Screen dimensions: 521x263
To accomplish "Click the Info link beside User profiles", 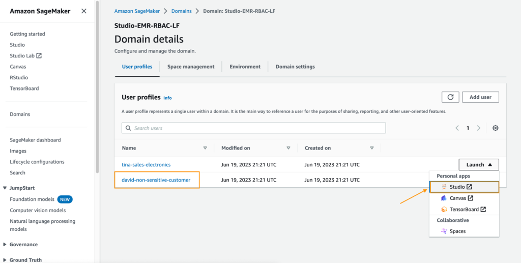I will point(167,98).
